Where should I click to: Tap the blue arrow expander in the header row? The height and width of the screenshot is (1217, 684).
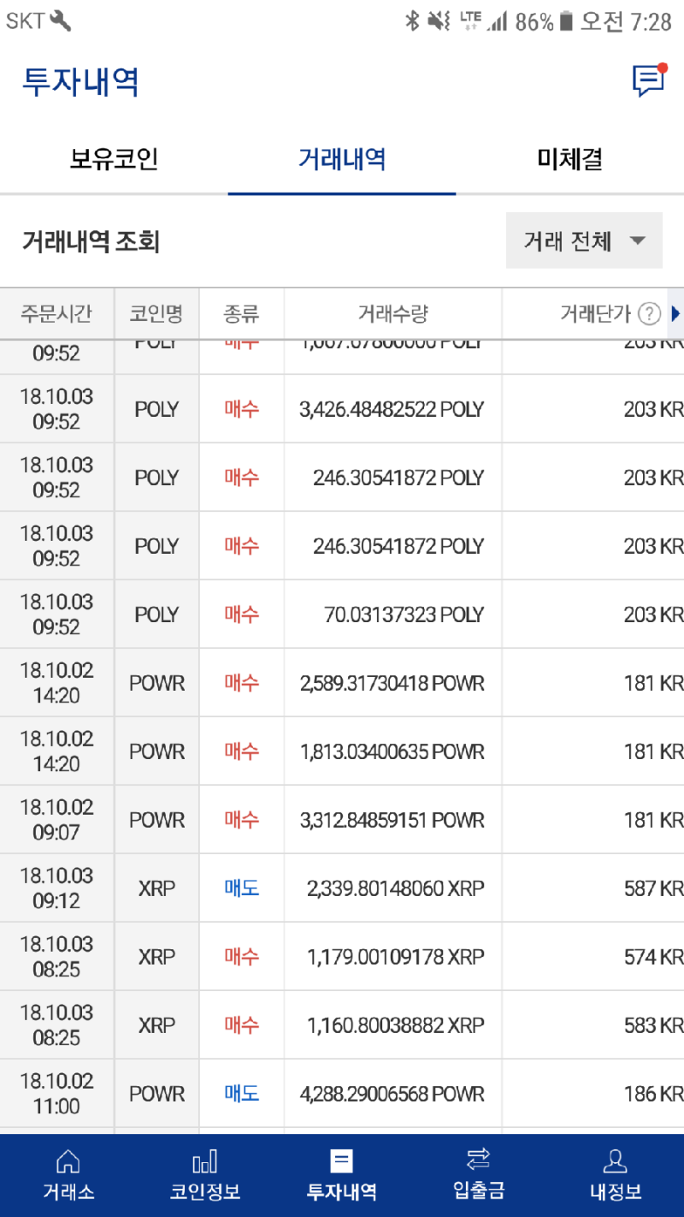[676, 313]
